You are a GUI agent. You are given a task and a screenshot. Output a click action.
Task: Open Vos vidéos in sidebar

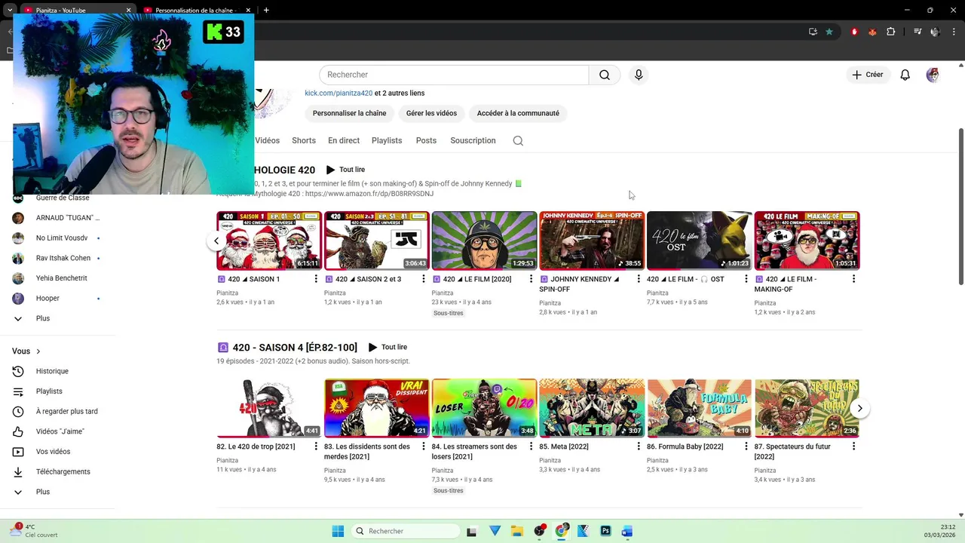tap(53, 452)
